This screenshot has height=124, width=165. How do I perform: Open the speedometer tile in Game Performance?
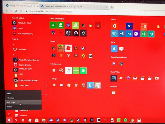(76, 33)
